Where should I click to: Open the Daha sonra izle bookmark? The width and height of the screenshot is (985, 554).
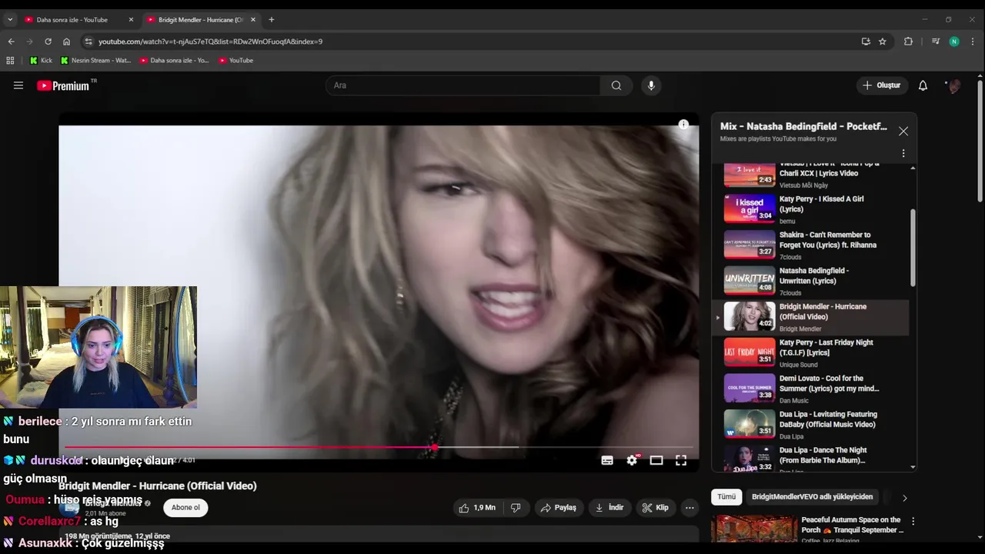(x=175, y=60)
